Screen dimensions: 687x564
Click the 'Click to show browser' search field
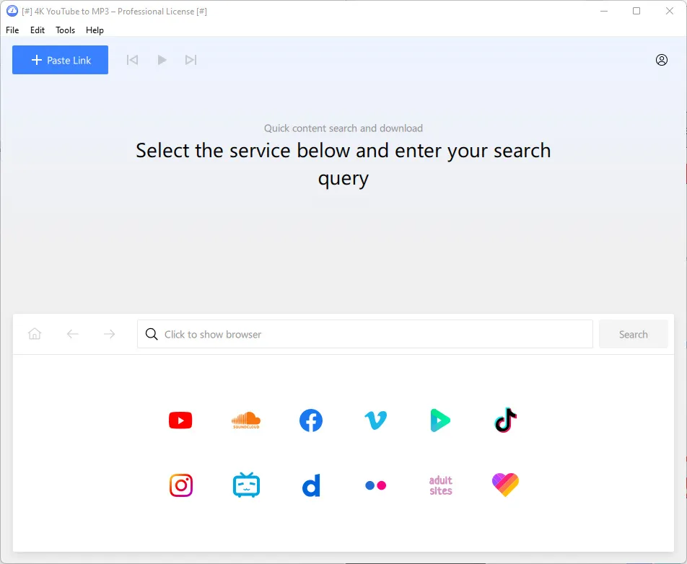364,335
